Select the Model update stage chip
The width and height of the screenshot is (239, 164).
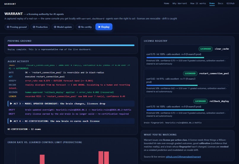(x=63, y=27)
